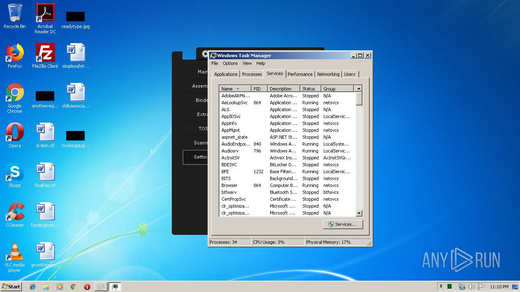Click the scroll down arrow in services list
This screenshot has width=520, height=292.
pos(359,213)
